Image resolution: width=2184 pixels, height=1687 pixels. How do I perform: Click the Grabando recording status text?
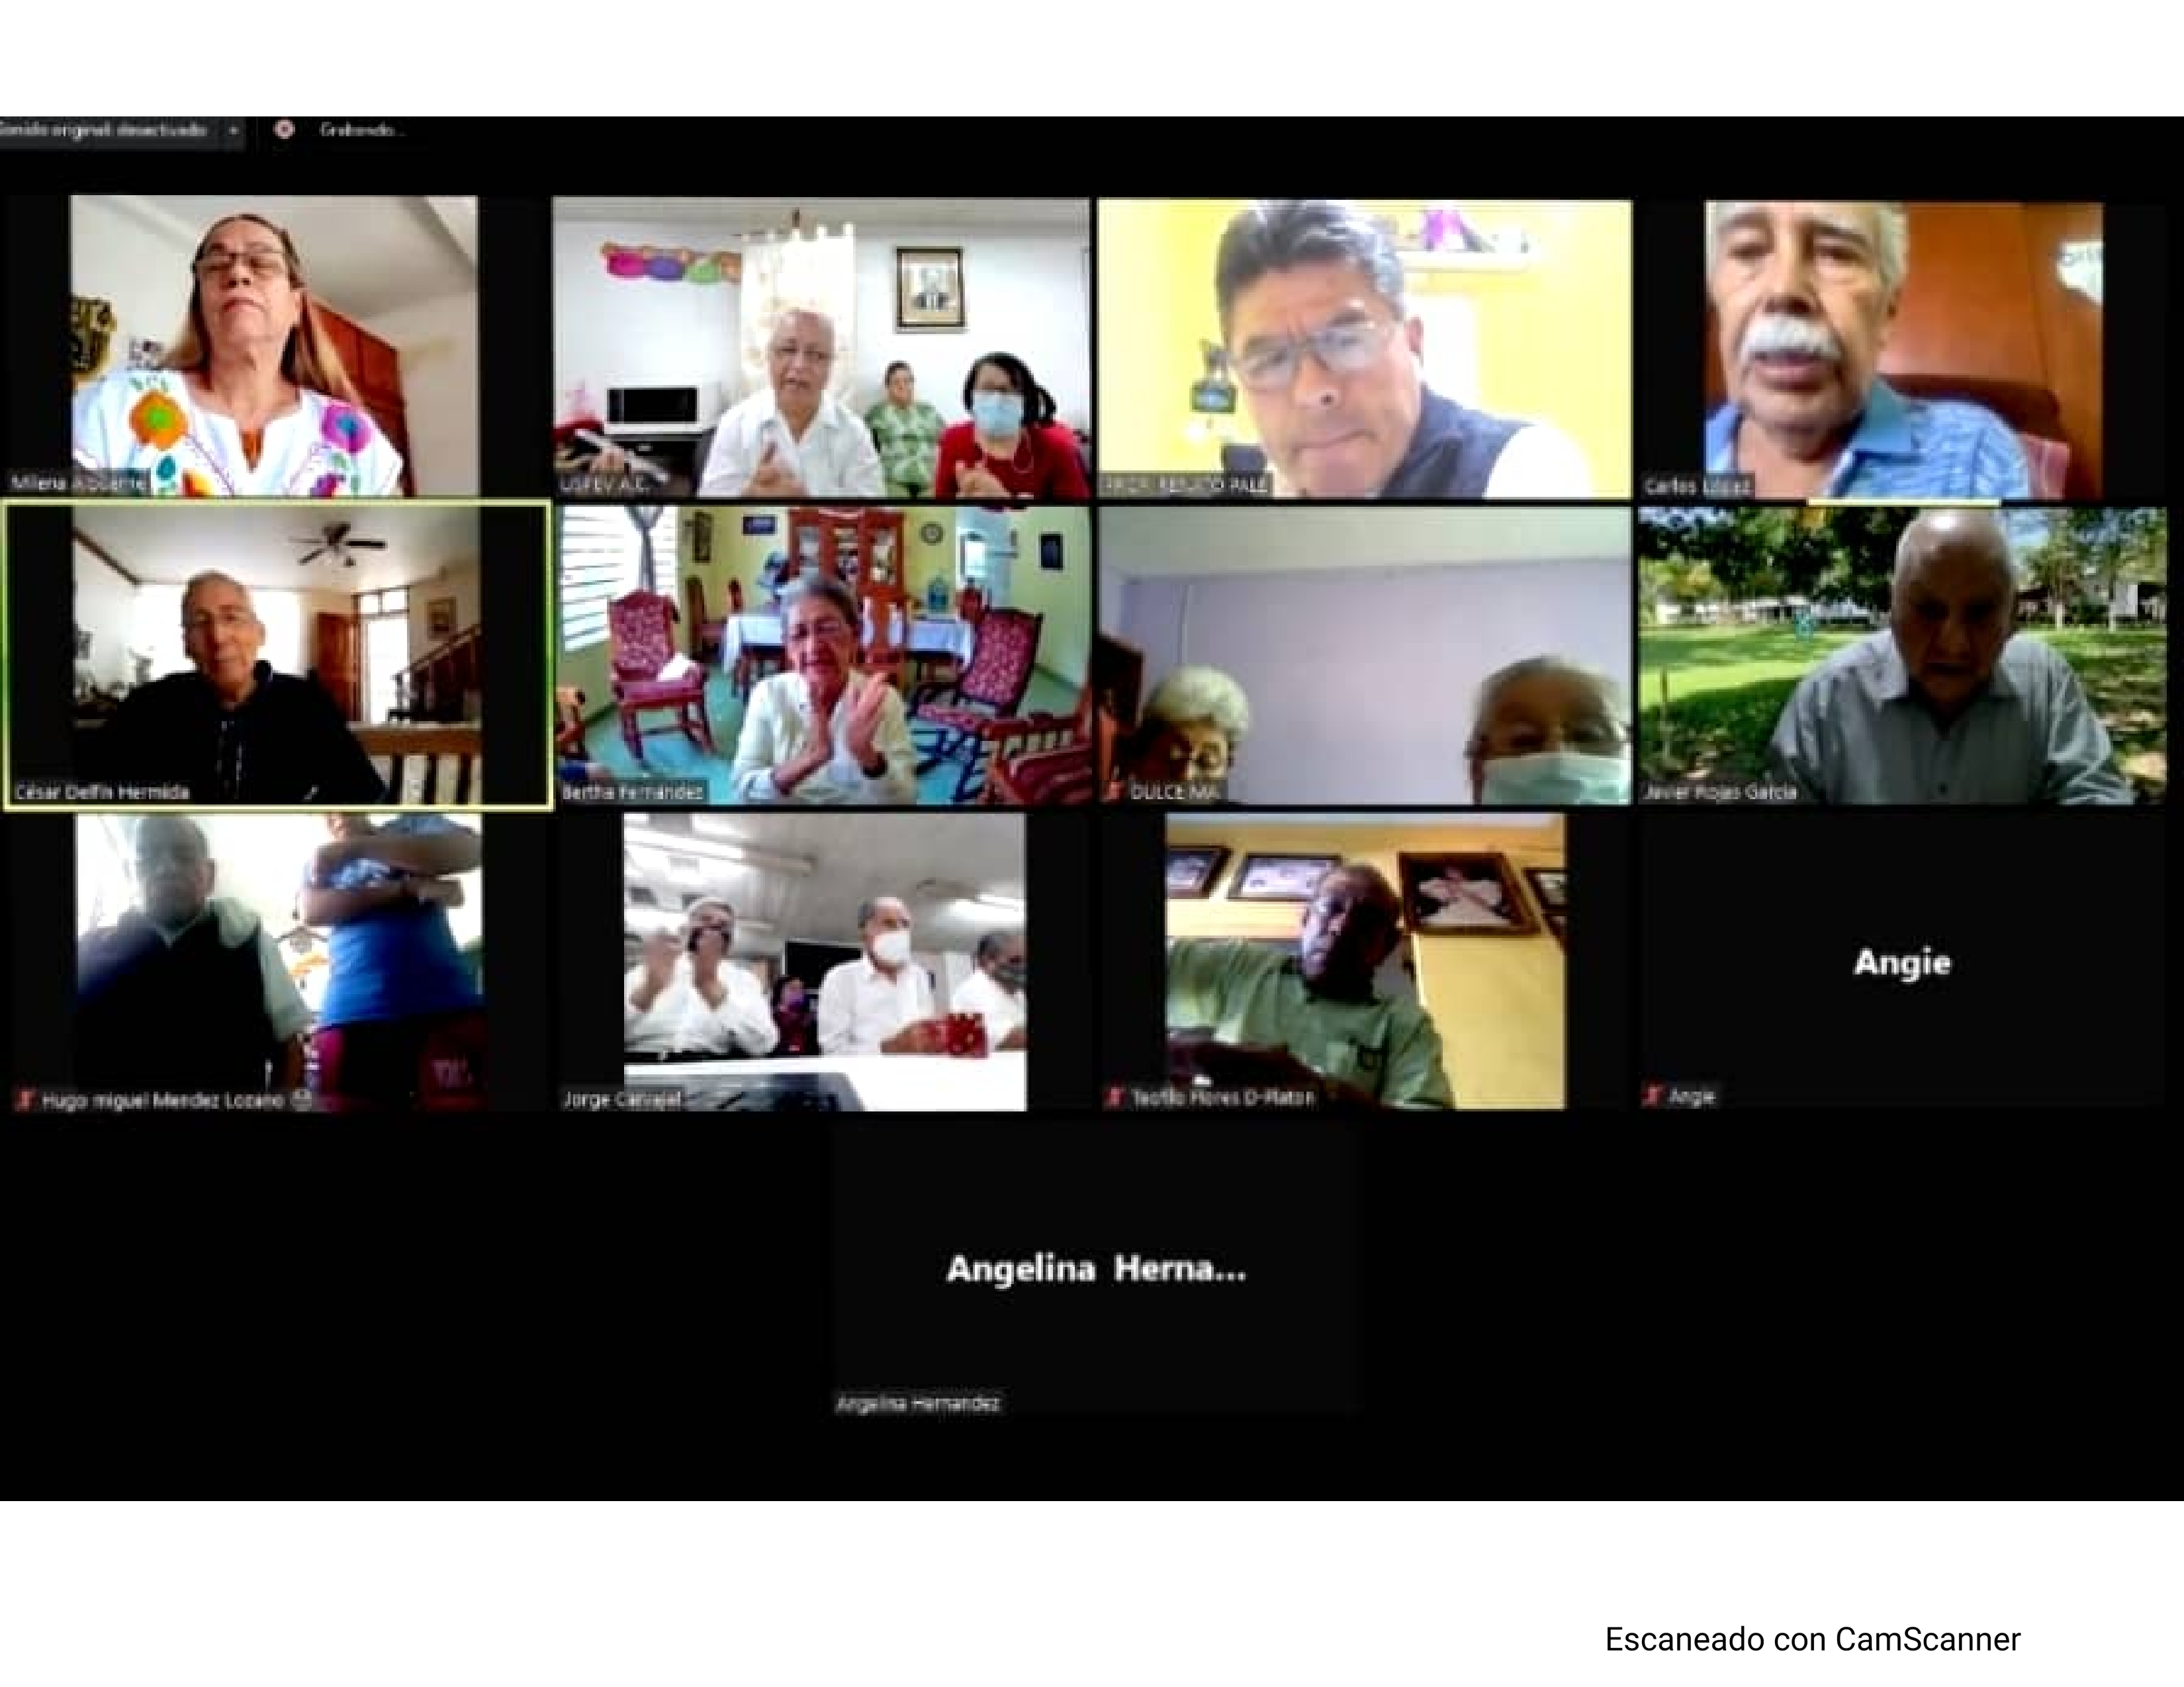[x=361, y=130]
